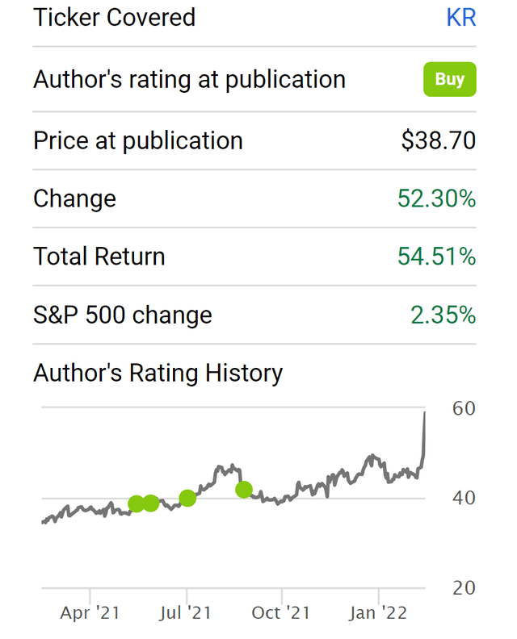The height and width of the screenshot is (639, 517).
Task: Select the Jul '21 axis label
Action: 186,613
